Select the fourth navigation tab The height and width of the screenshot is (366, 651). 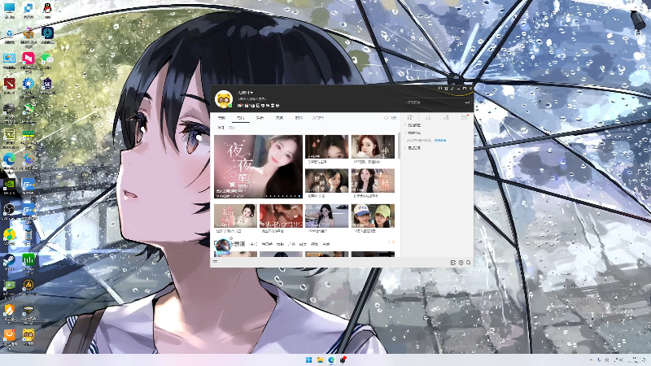tap(279, 118)
